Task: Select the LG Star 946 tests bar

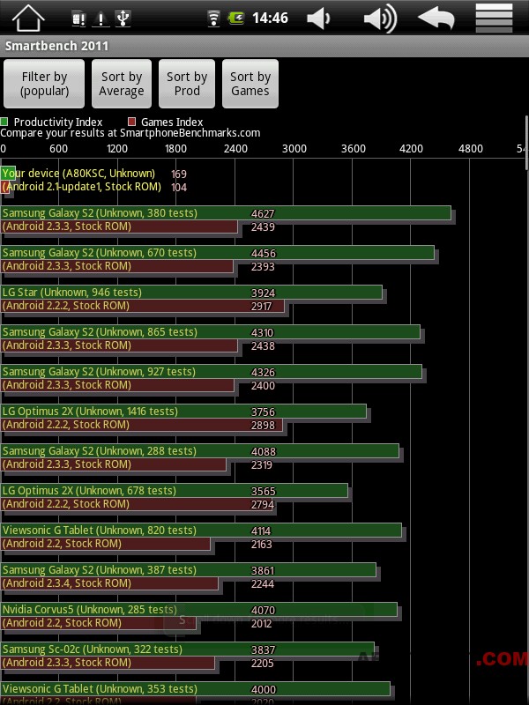Action: 191,293
